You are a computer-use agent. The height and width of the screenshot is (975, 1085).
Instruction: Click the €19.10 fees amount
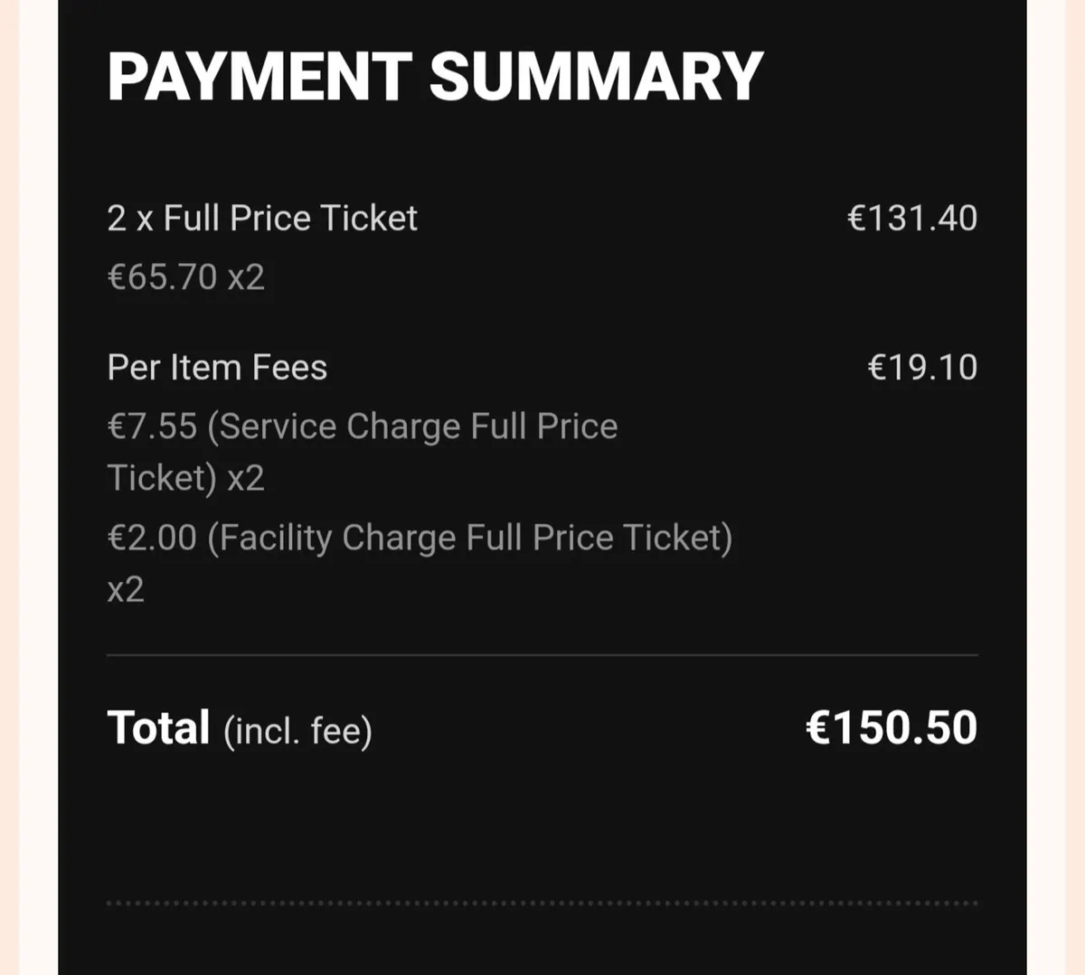922,368
